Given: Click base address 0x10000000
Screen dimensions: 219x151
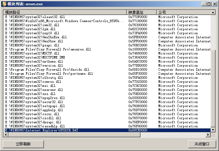Looking at the screenshot, I should click(x=138, y=49).
